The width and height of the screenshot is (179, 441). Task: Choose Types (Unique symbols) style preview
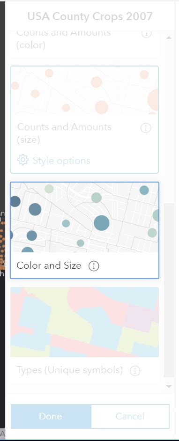point(84,322)
